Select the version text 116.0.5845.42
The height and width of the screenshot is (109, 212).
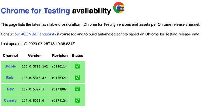pyautogui.click(x=34, y=78)
